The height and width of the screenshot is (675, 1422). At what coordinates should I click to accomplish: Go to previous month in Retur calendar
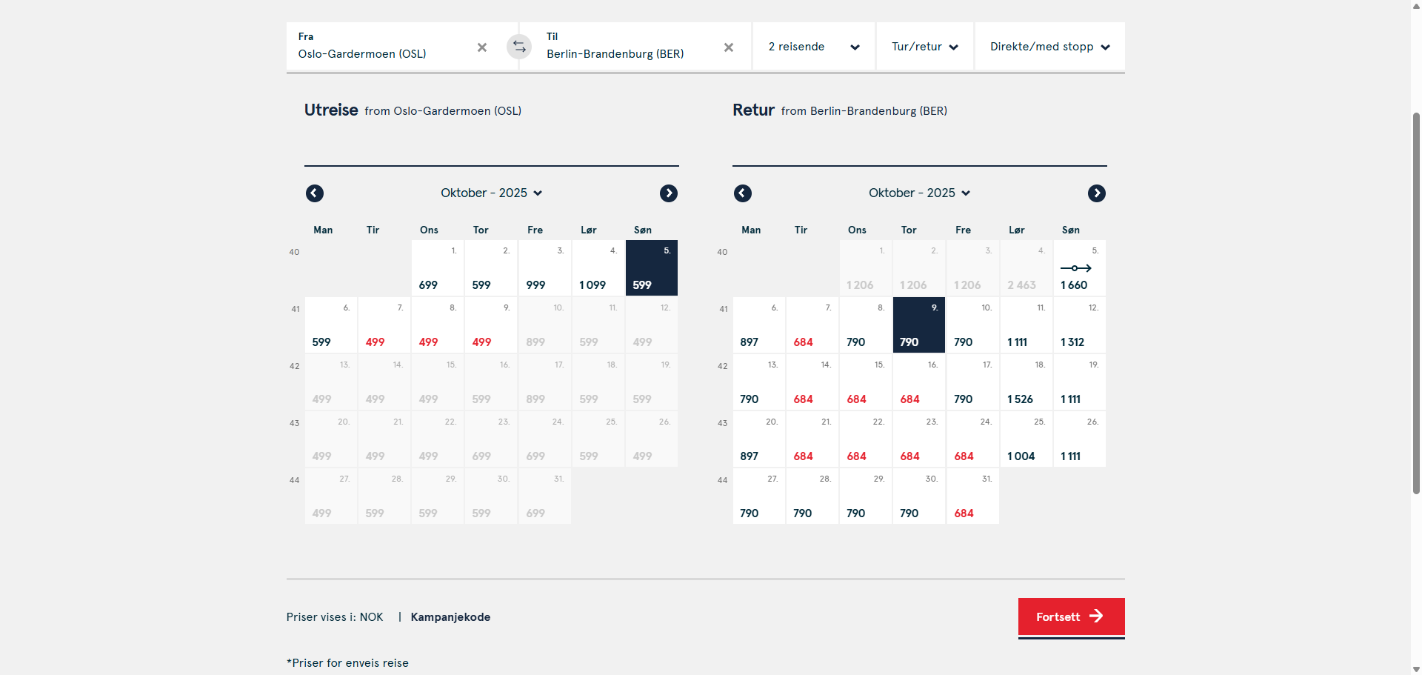(x=743, y=193)
